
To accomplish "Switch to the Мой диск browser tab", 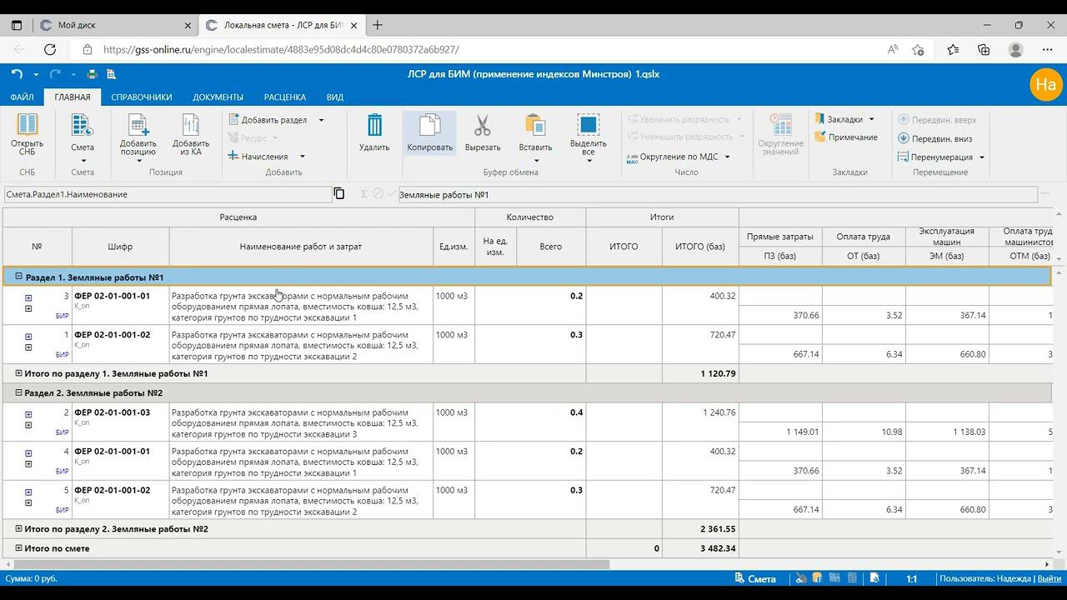I will click(x=114, y=25).
